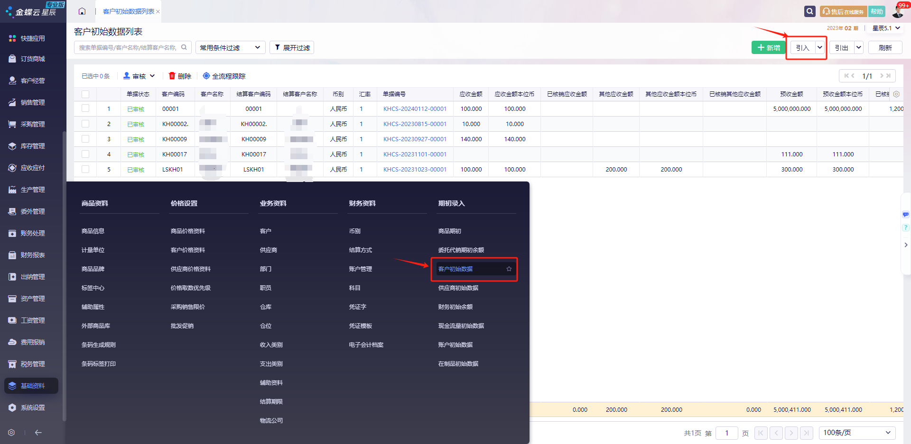
Task: Open 基础资料 in sidebar
Action: coord(31,386)
